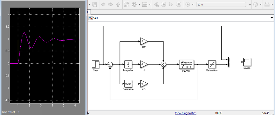Image resolution: width=275 pixels, height=115 pixels.
Task: Click the Build model icon
Action: 267,4
